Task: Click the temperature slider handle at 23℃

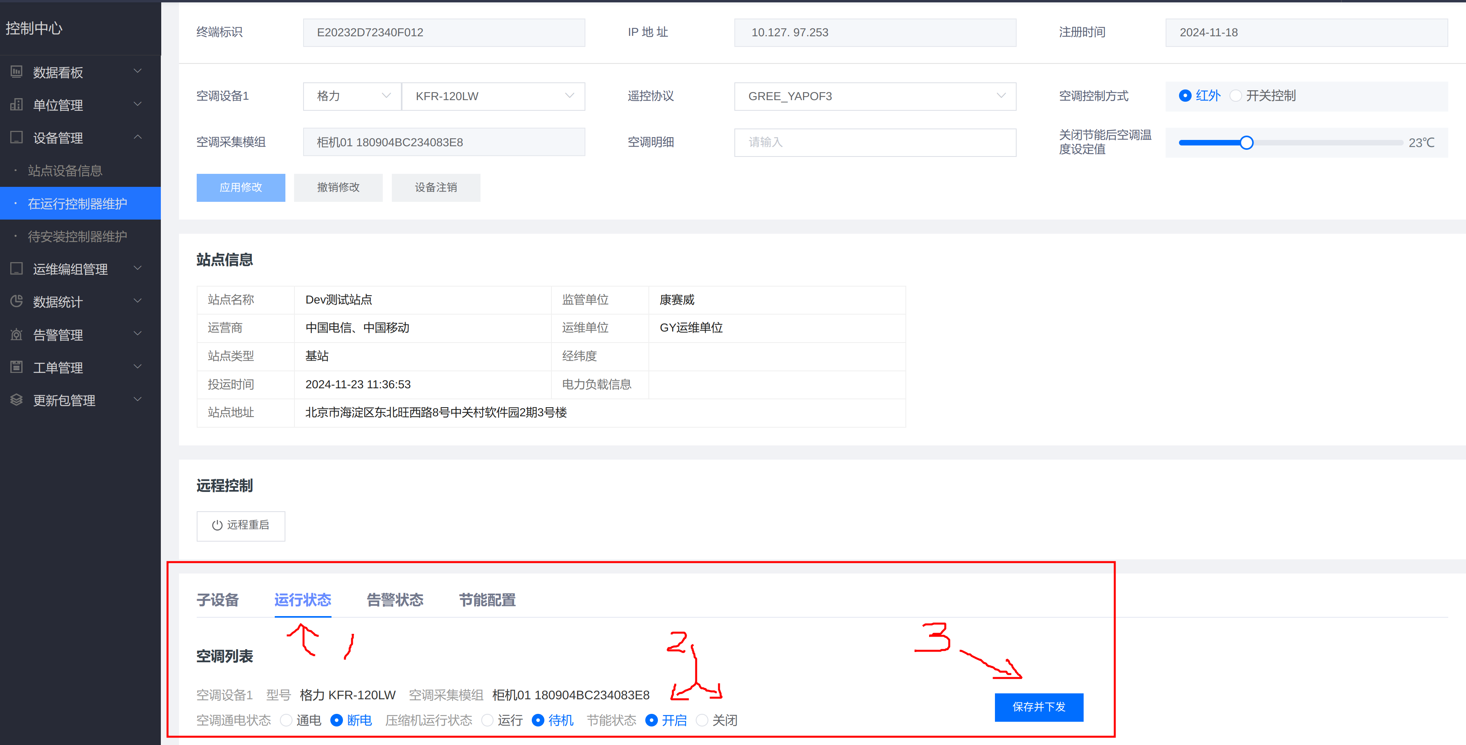Action: (x=1246, y=143)
